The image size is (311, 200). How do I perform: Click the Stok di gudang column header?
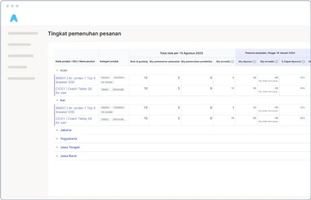[139, 61]
